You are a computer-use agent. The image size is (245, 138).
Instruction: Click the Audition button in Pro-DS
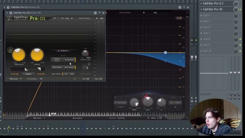tap(28, 74)
